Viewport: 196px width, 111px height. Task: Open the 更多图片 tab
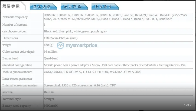105,6
